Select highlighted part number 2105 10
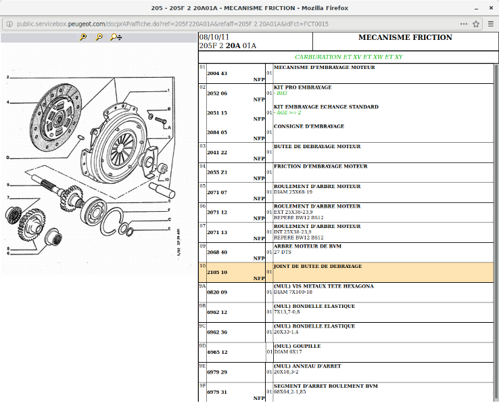This screenshot has width=499, height=406. click(217, 272)
